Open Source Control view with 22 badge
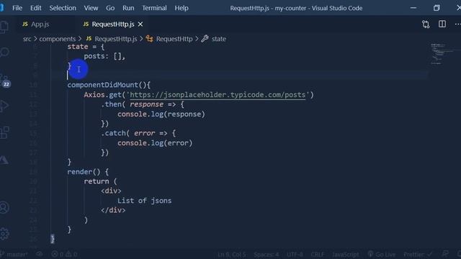 click(x=5, y=81)
